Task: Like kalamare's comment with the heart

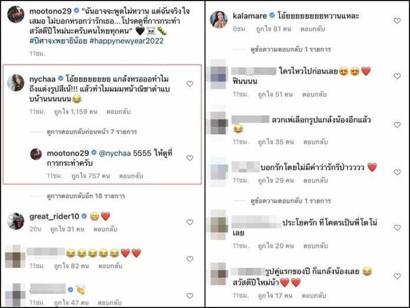Action: coord(397,21)
